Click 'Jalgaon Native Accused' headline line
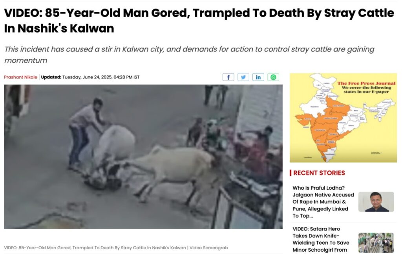Viewport: 402px width, 254px height. [x=323, y=195]
